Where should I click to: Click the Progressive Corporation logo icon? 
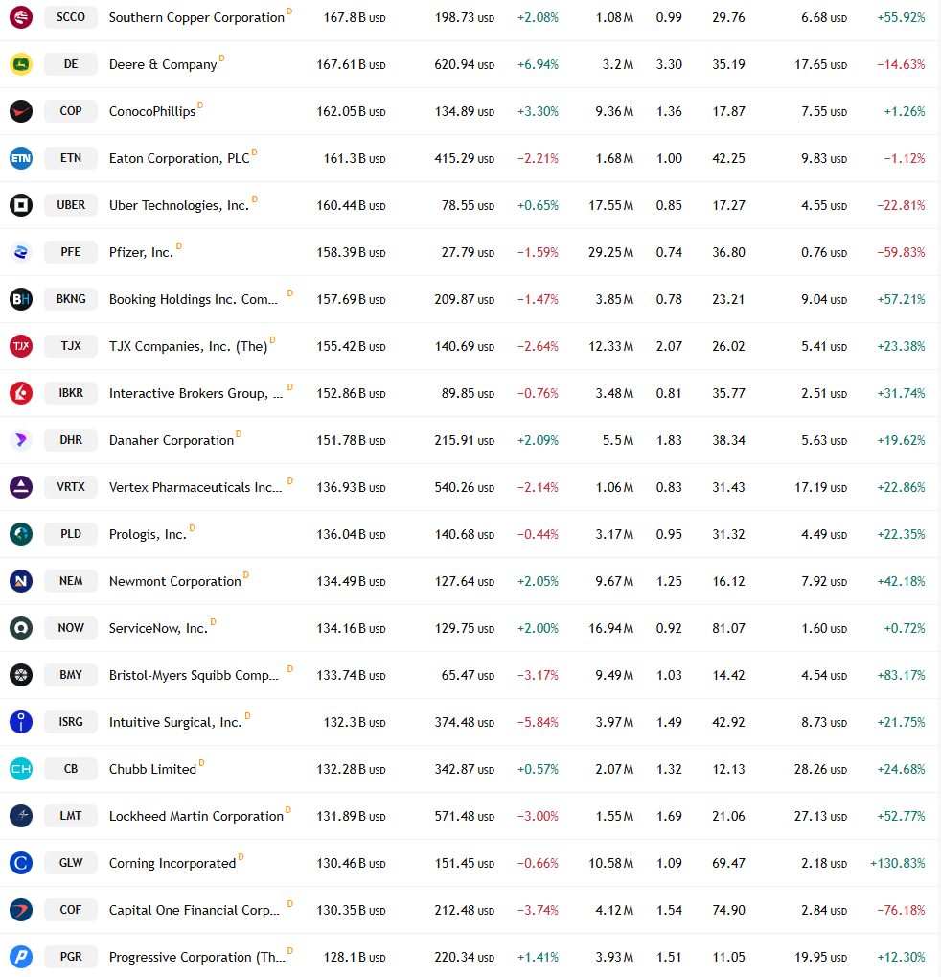(21, 957)
